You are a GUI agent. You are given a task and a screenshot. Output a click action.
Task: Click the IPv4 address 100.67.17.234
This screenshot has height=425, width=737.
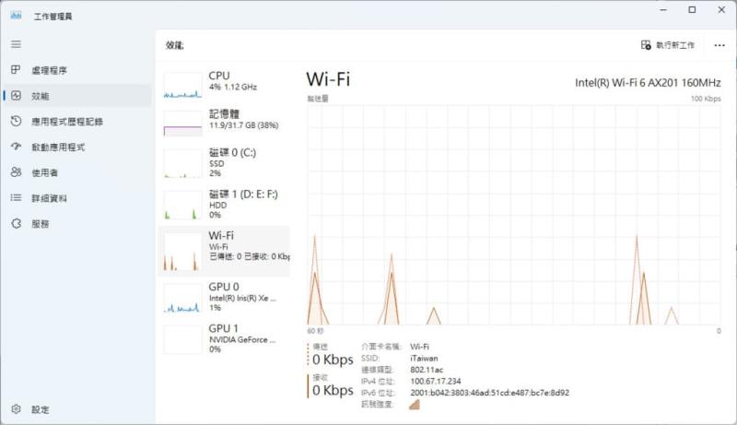[435, 381]
